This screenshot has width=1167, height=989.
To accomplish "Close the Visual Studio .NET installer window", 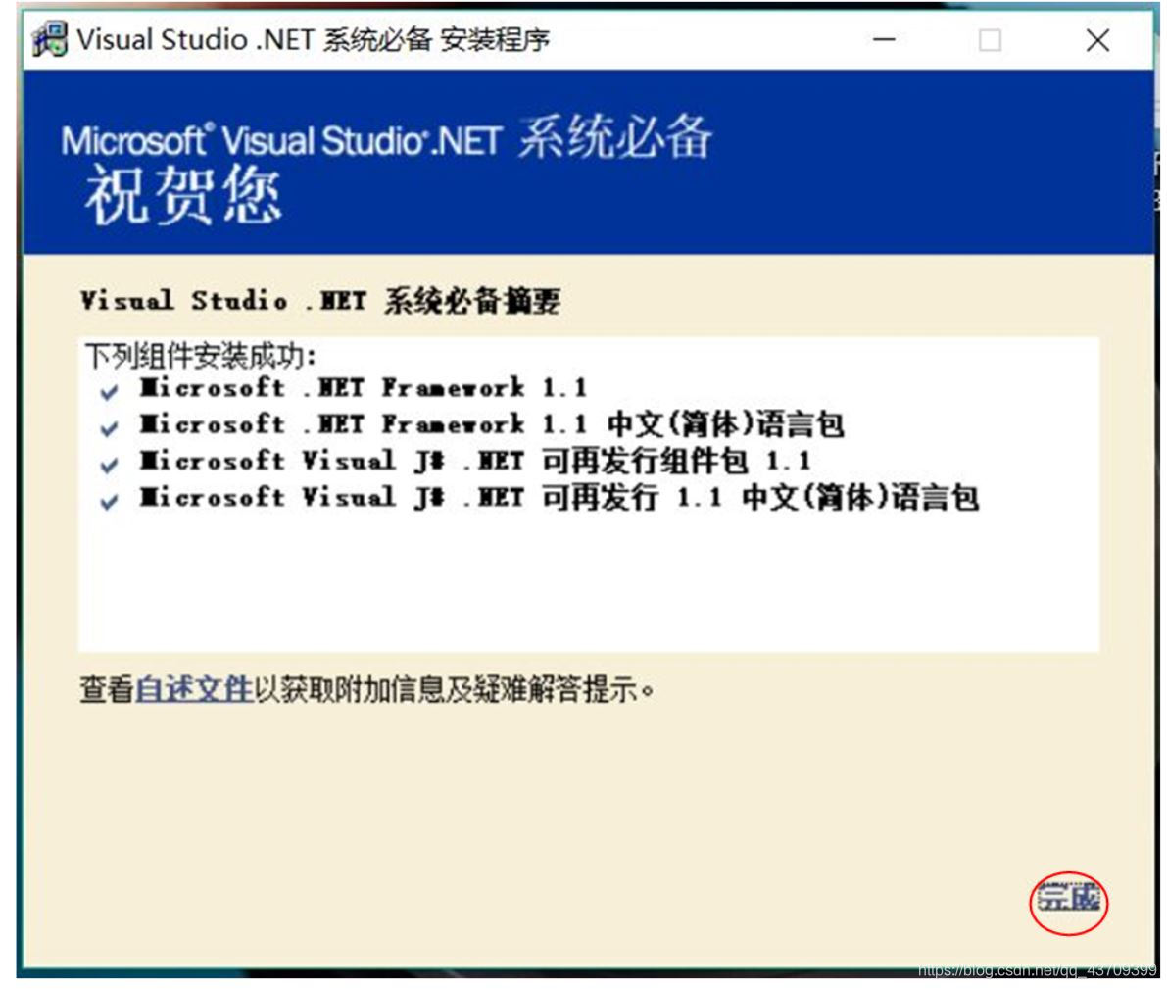I will 1097,40.
